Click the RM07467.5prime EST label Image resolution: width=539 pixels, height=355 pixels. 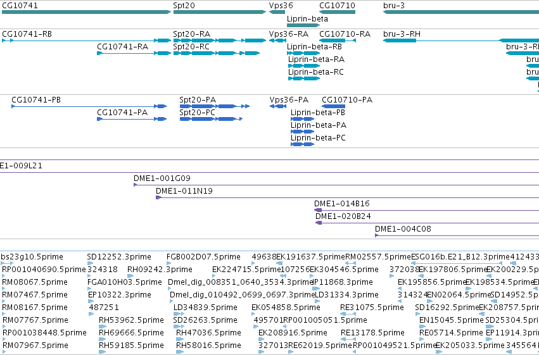[x=35, y=295]
